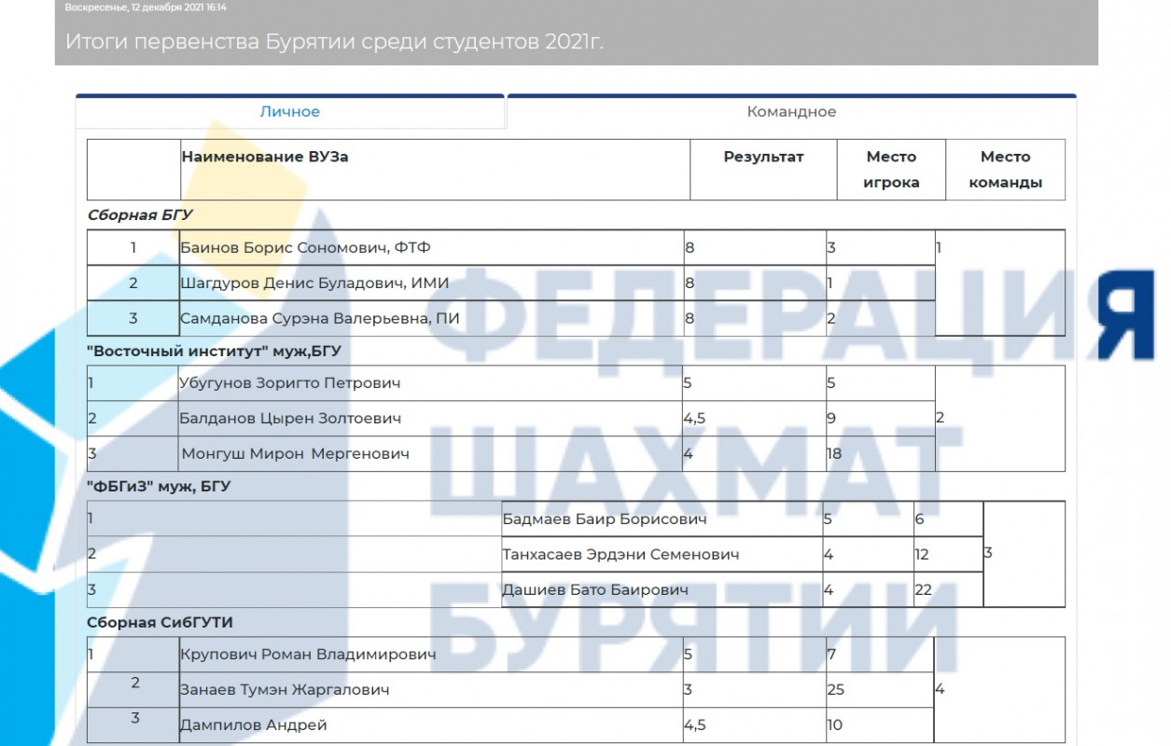Click on Танхасаев Эрдэни Семенович name

point(620,555)
